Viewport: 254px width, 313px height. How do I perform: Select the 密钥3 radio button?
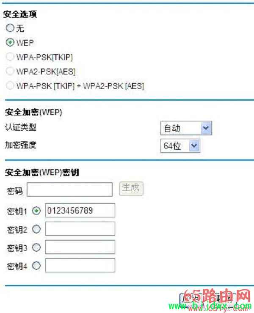pos(36,247)
